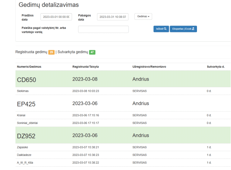The height and width of the screenshot is (170, 231).
Task: Click the Soniniai_zibintai fault entry
Action: point(27,123)
